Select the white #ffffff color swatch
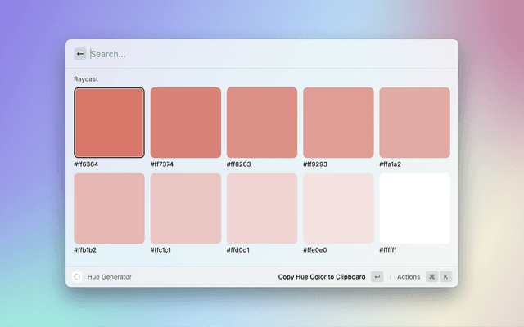 414,208
